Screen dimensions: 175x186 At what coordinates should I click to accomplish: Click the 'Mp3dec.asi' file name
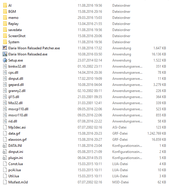click(17, 127)
